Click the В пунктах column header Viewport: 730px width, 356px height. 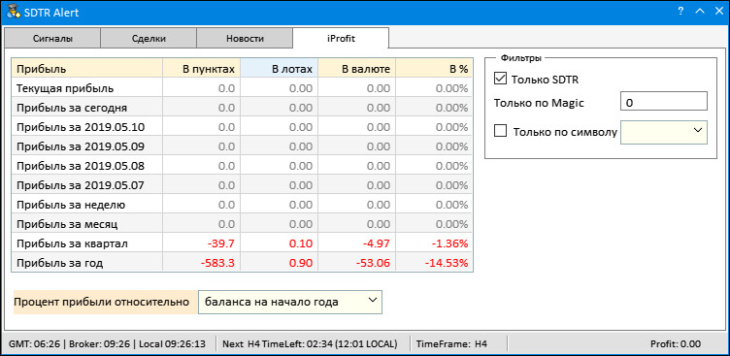coord(201,69)
